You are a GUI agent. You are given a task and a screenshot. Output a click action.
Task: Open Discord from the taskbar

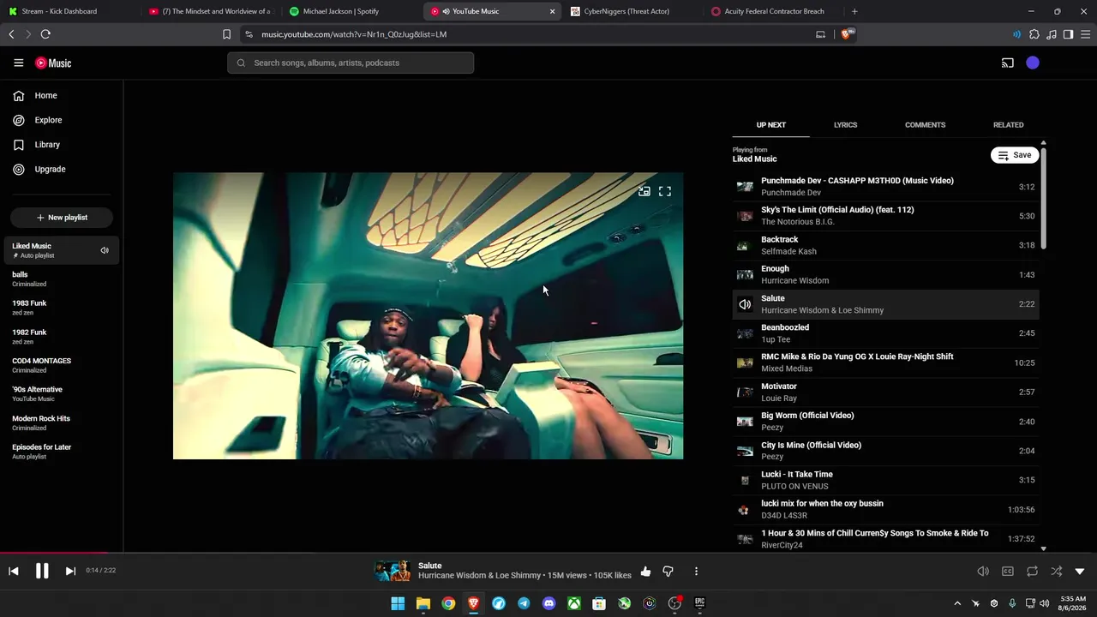[x=548, y=603]
